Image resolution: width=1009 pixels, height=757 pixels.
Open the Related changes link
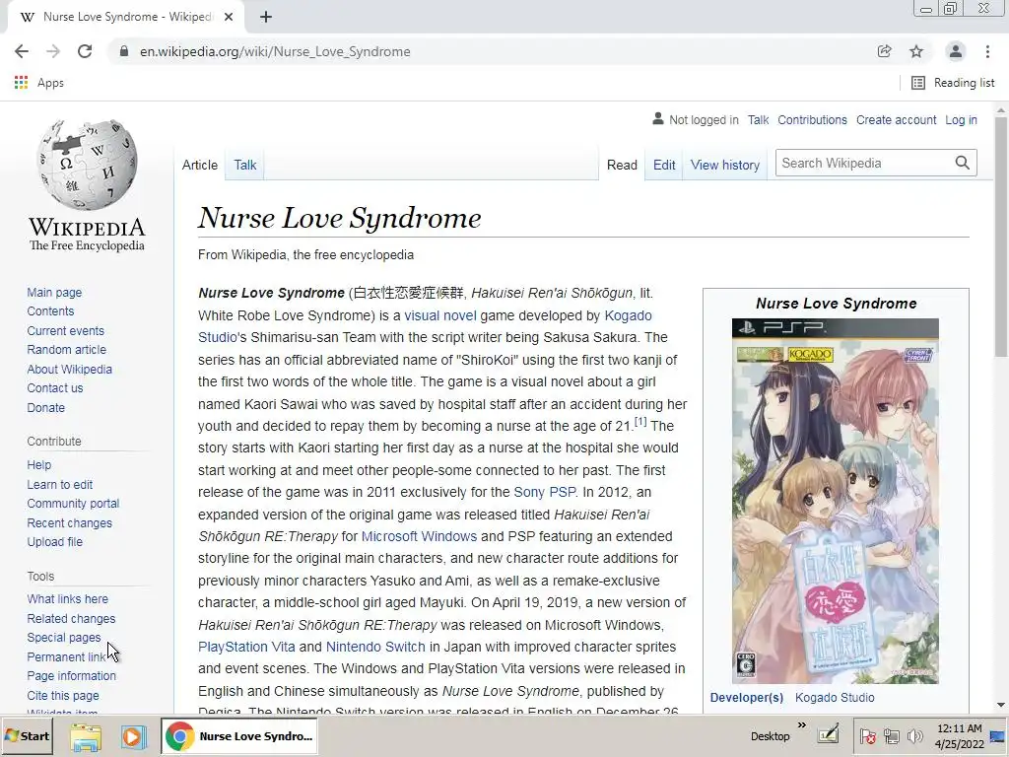coord(71,619)
